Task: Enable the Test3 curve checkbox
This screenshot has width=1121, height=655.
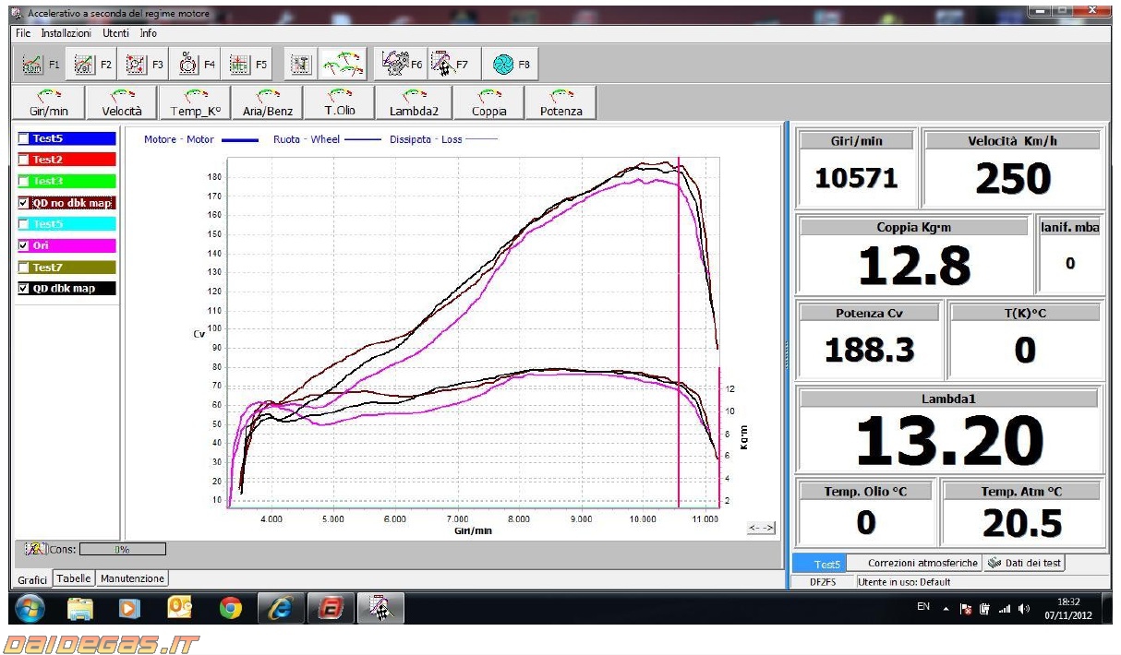Action: [x=24, y=181]
